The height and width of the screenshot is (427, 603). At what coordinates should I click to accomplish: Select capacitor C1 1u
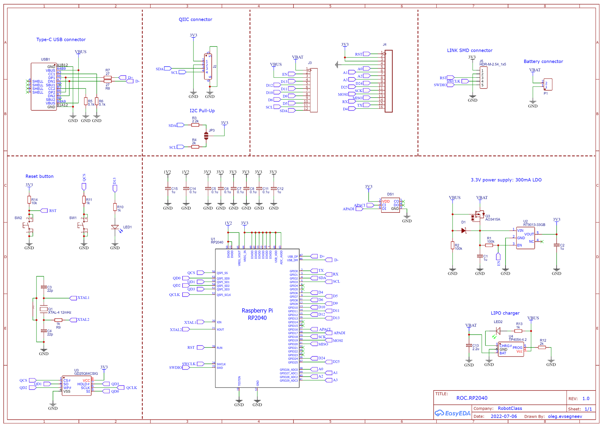480,256
